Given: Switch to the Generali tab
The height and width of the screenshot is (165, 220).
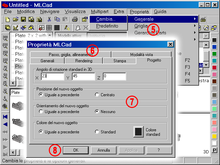Looking at the screenshot, I should pos(47,61).
